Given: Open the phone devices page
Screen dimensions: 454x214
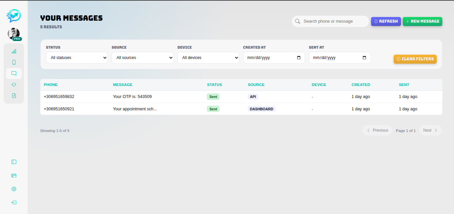Looking at the screenshot, I should tap(14, 62).
